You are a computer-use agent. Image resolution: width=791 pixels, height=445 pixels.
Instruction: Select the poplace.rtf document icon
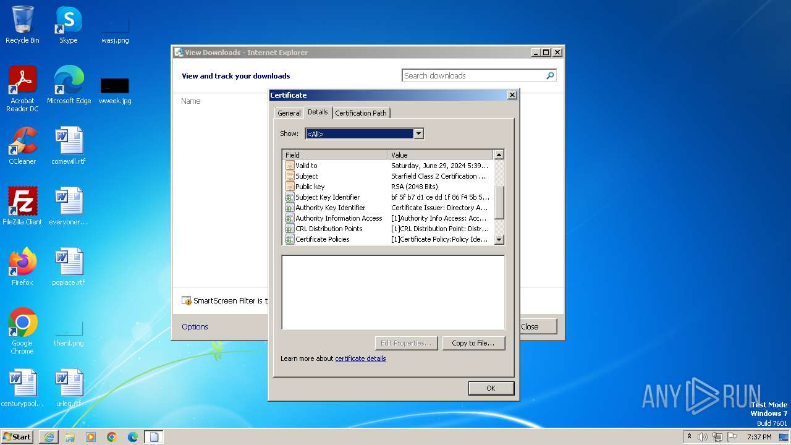point(69,267)
